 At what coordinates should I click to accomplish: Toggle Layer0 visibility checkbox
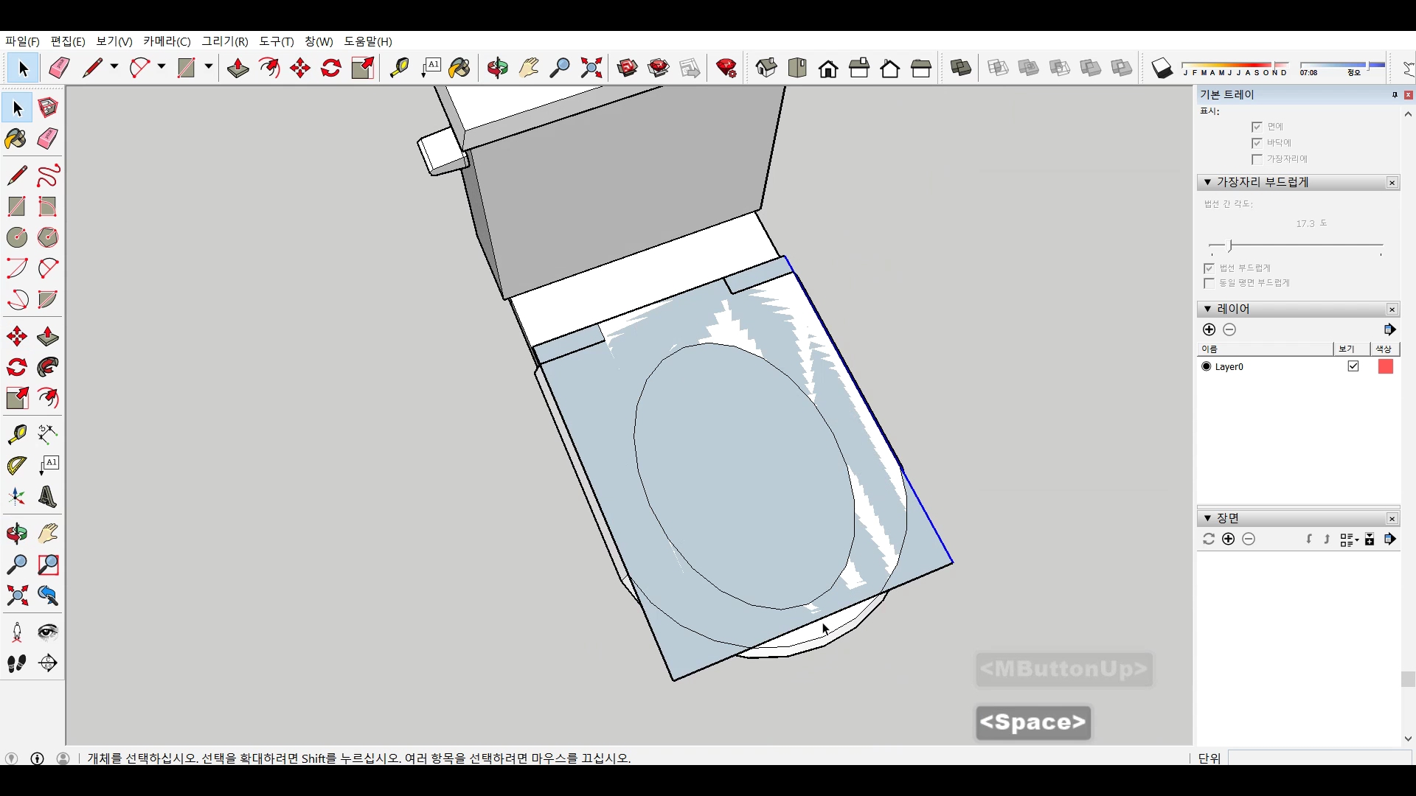[x=1353, y=366]
